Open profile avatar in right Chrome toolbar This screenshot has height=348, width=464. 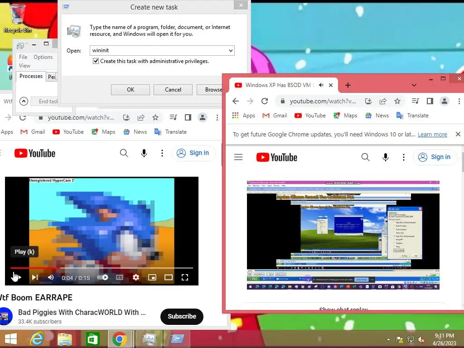(444, 101)
